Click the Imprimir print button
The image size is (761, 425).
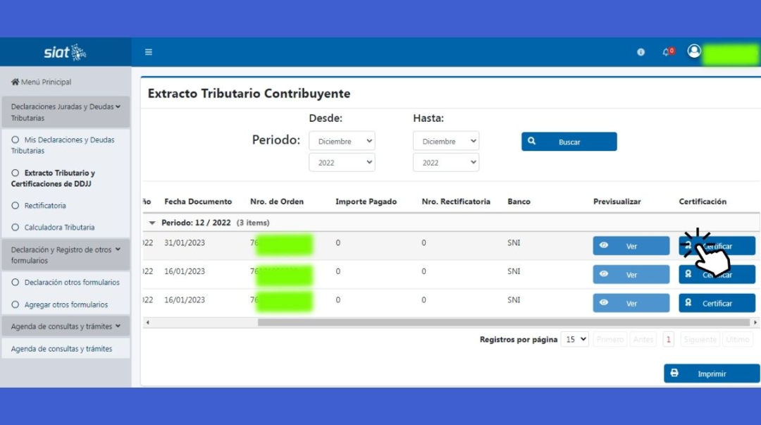pos(711,374)
